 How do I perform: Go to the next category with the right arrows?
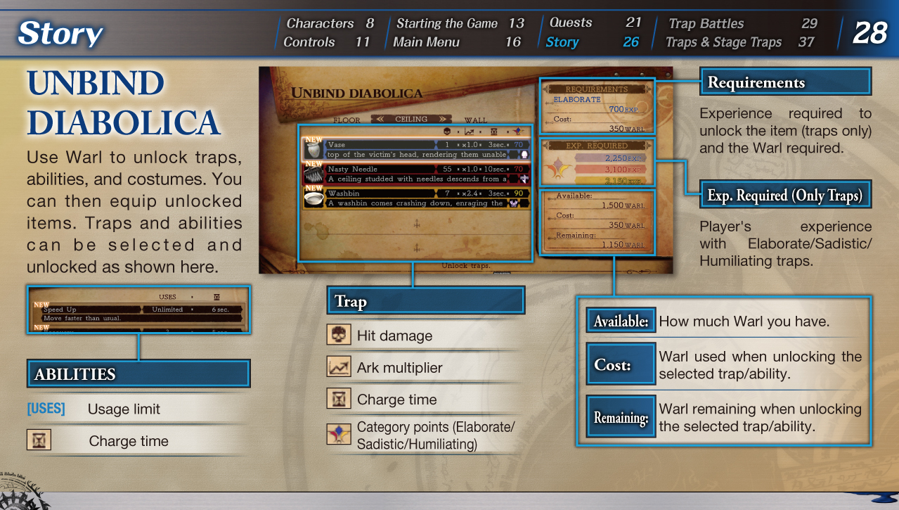[x=443, y=119]
